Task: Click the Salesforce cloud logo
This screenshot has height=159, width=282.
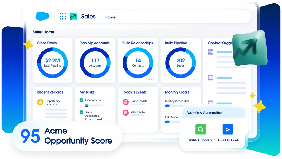Action: click(42, 16)
